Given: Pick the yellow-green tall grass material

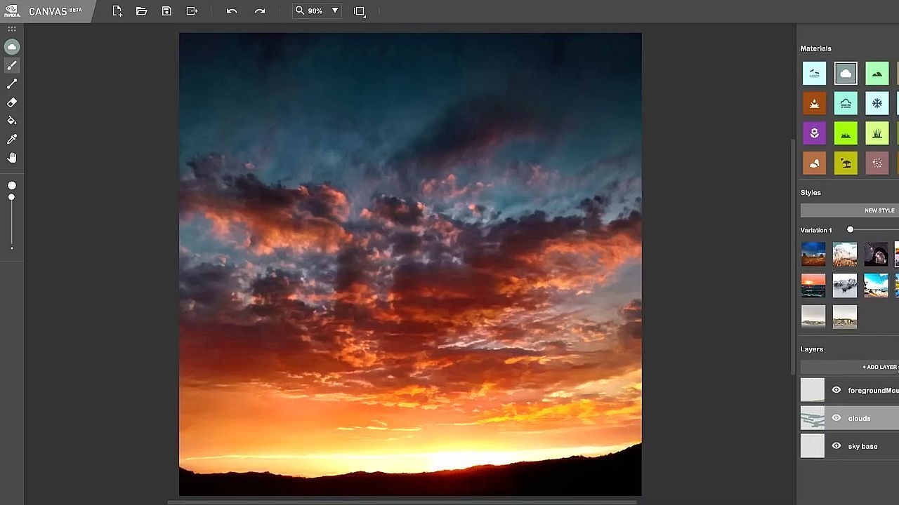Looking at the screenshot, I should point(877,133).
